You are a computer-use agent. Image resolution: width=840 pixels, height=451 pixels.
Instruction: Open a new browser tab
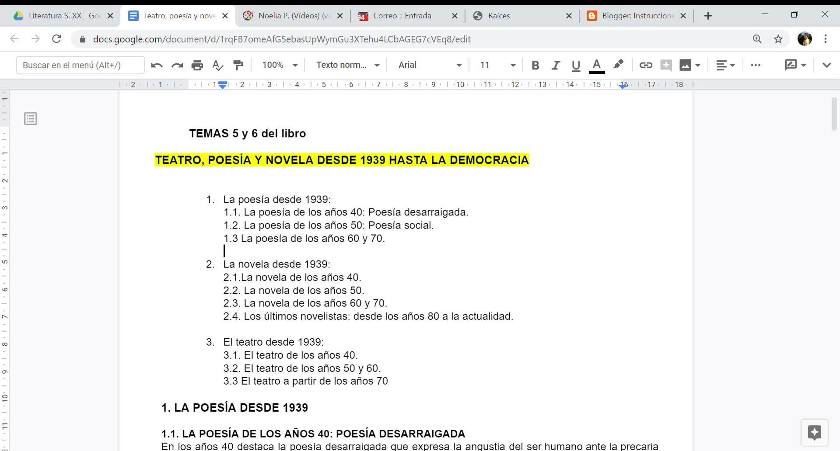(708, 16)
